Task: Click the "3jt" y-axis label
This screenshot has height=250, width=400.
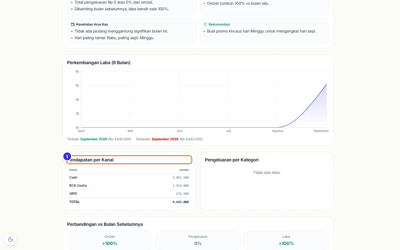Action: [77, 99]
